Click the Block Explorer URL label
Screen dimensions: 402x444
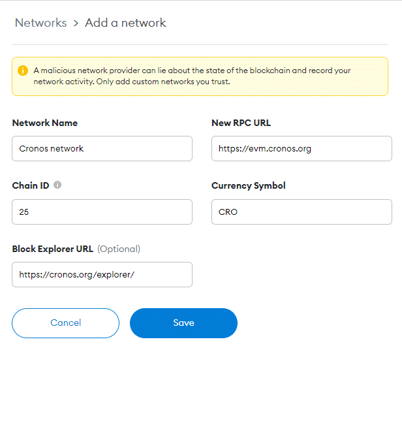pyautogui.click(x=53, y=249)
